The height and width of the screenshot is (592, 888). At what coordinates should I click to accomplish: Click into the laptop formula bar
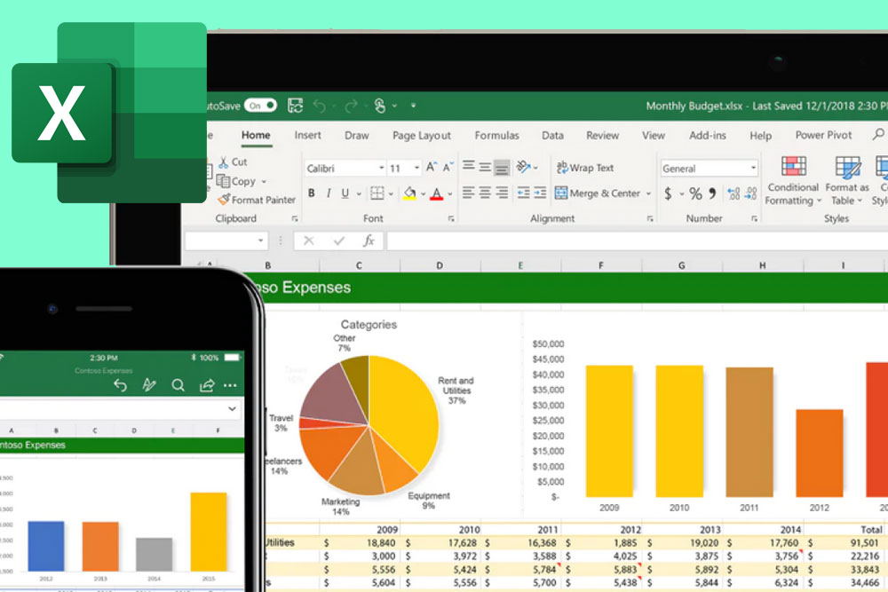tap(637, 241)
